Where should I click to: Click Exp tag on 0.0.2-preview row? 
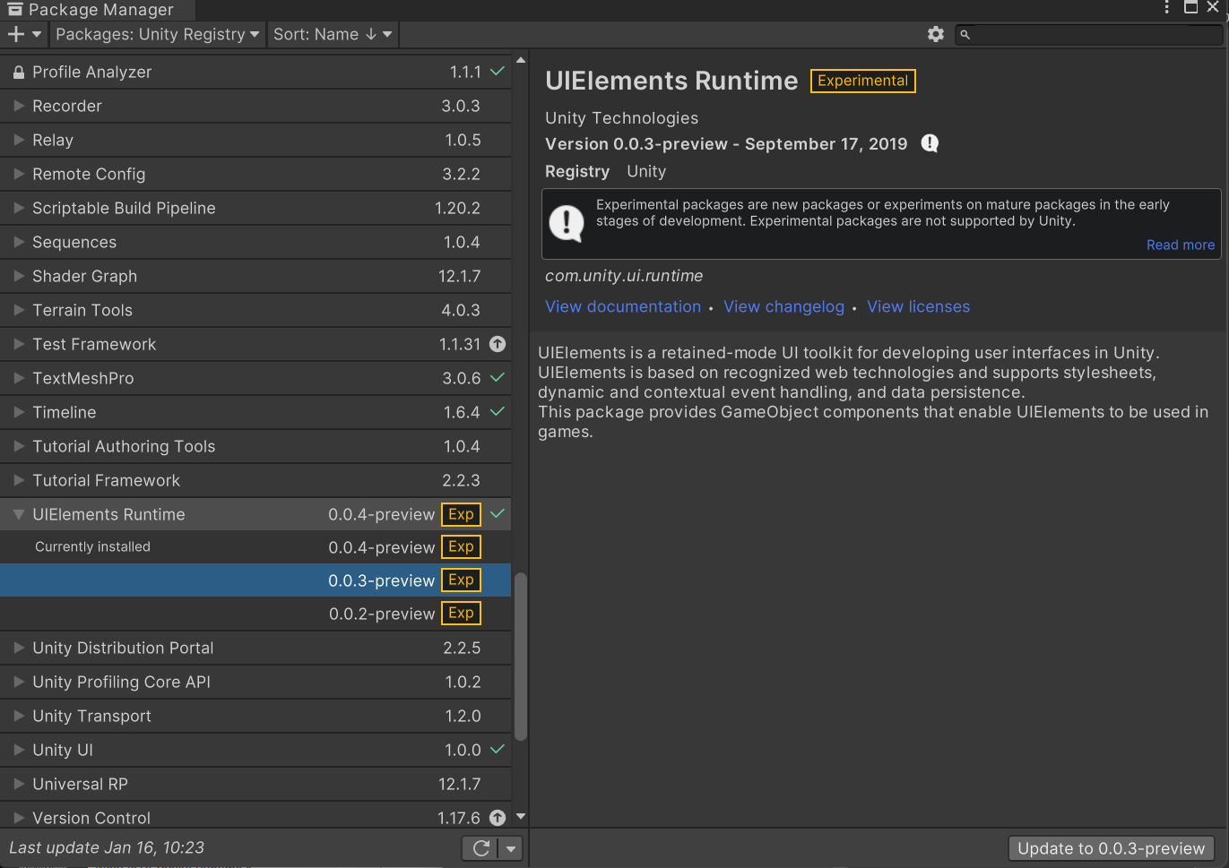461,613
